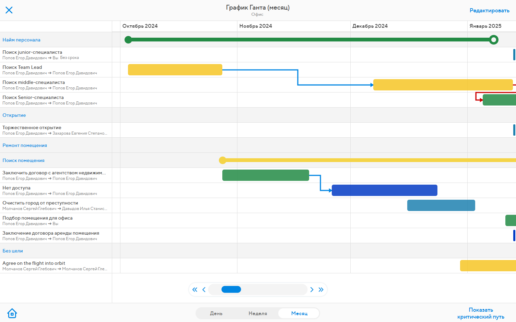Image resolution: width=516 pixels, height=322 pixels.
Task: Select the dark blue Нет доступа task bar
Action: coord(384,190)
